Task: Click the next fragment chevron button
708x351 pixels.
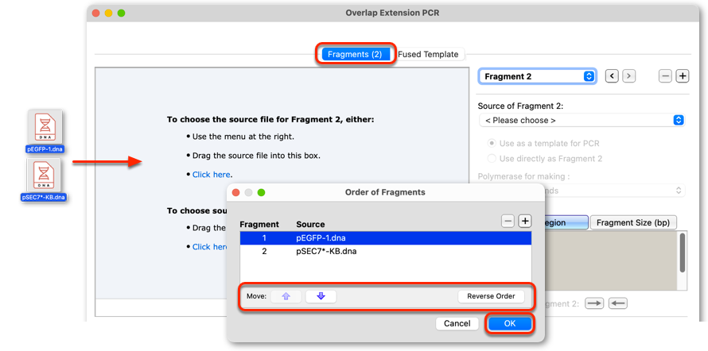Action: [x=629, y=76]
